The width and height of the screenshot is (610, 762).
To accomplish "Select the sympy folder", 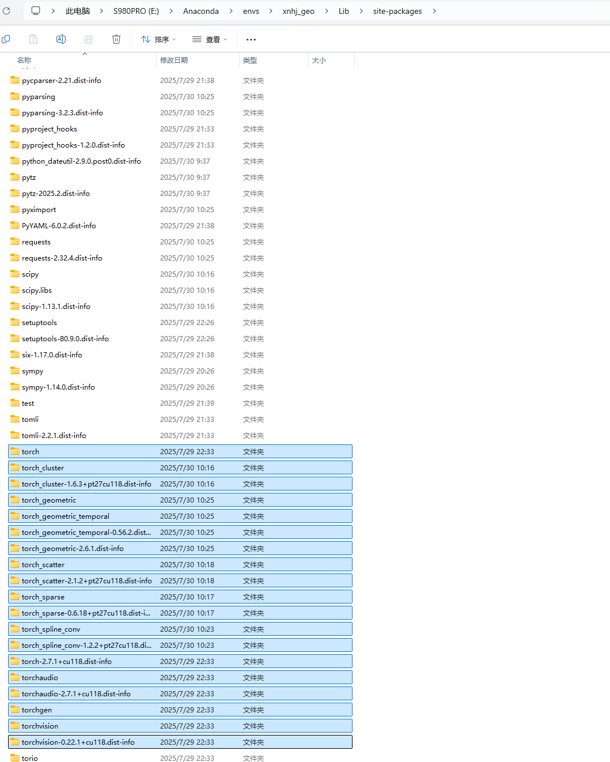I will tap(180, 371).
